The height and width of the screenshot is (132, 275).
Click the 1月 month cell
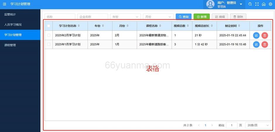tap(125, 44)
